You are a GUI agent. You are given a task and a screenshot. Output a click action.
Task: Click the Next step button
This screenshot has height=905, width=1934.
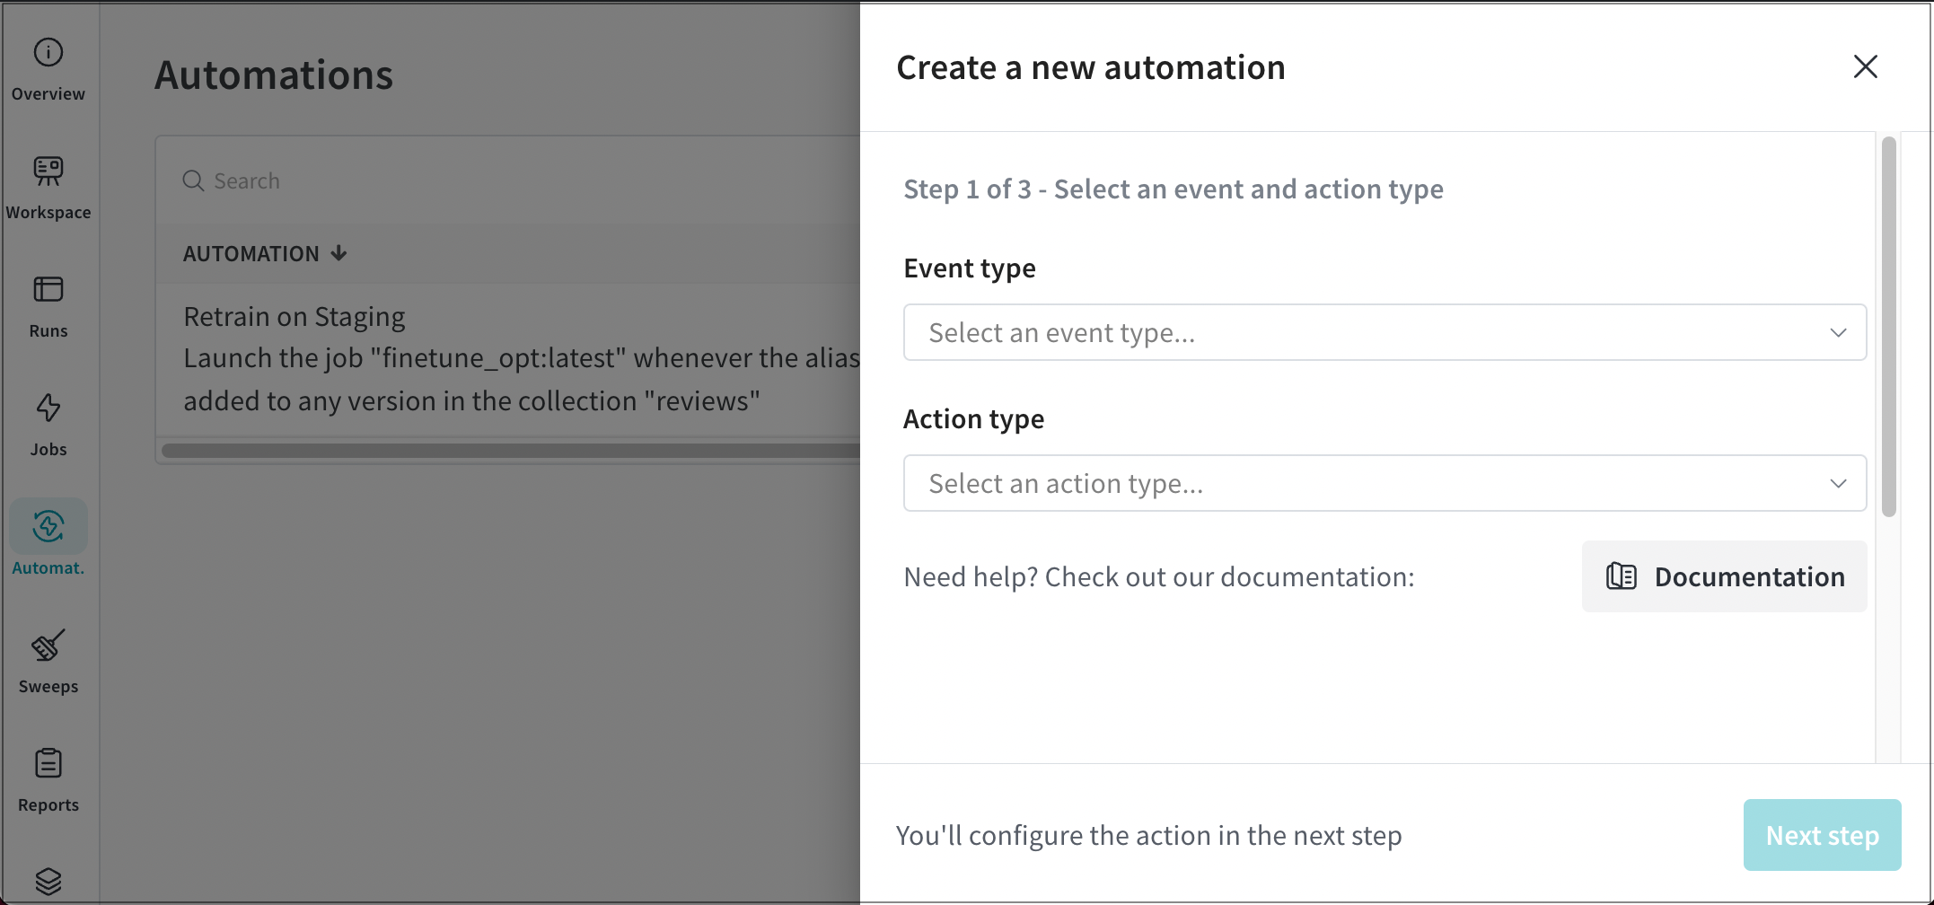1822,836
